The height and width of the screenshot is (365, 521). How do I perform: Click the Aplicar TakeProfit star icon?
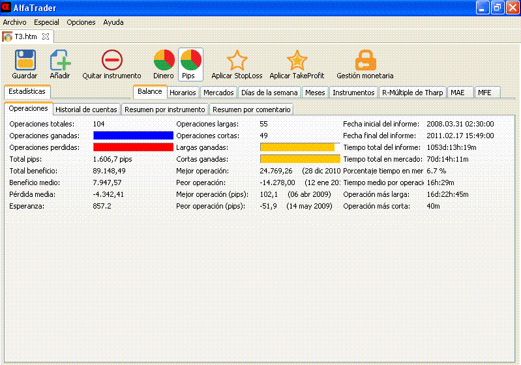(x=297, y=61)
